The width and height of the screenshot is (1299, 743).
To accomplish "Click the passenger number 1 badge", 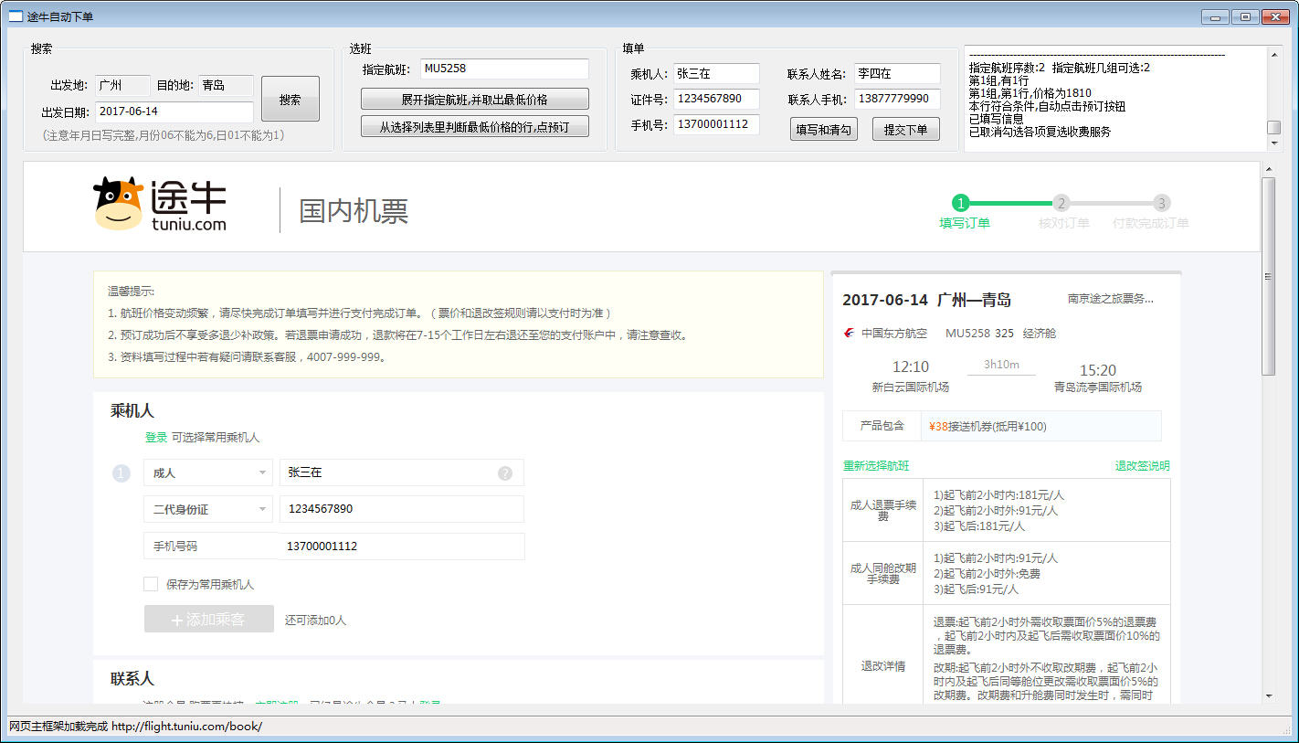I will pyautogui.click(x=121, y=473).
